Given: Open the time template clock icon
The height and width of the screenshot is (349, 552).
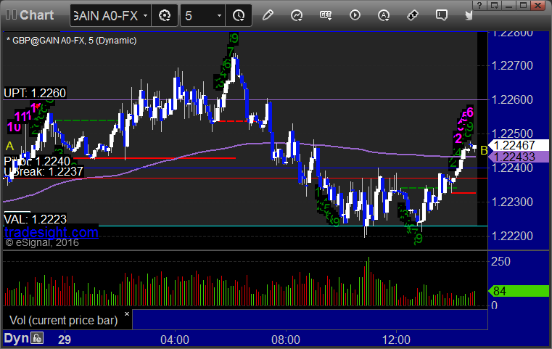Looking at the screenshot, I should pyautogui.click(x=239, y=15).
